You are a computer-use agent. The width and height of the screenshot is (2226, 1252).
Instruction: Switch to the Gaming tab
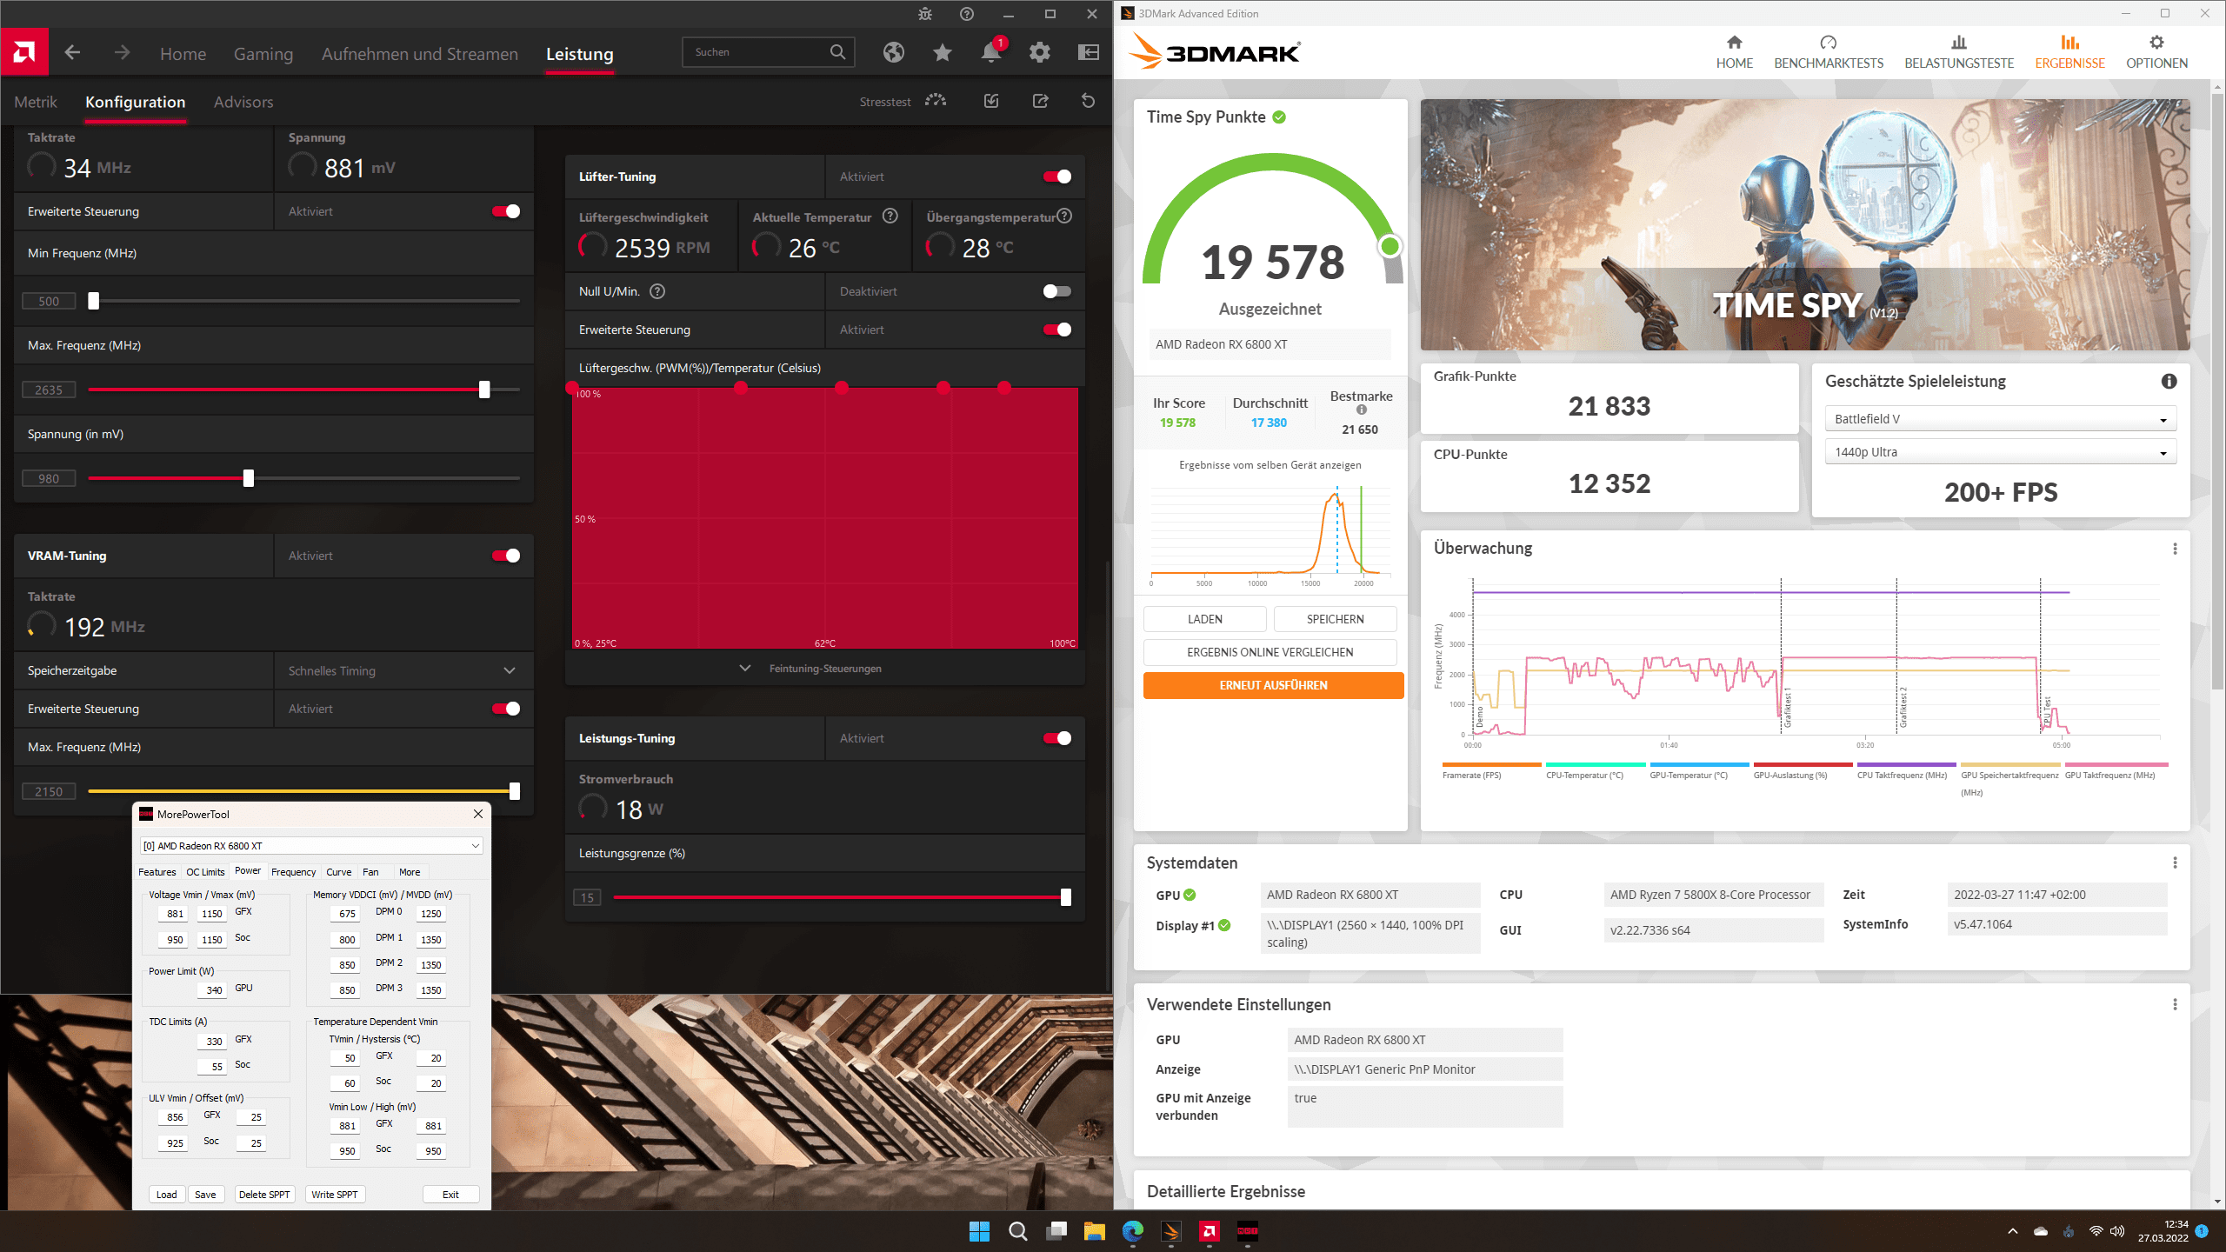(x=263, y=54)
